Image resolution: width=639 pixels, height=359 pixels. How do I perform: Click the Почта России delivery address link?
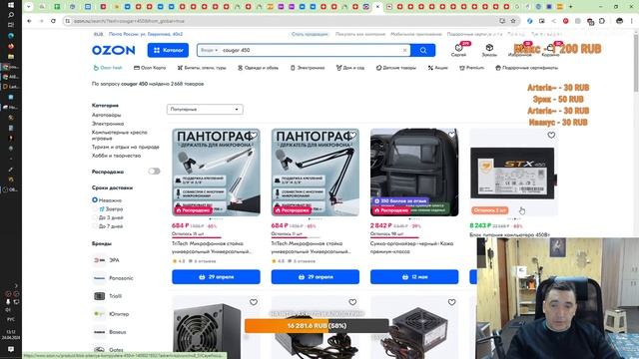click(146, 34)
